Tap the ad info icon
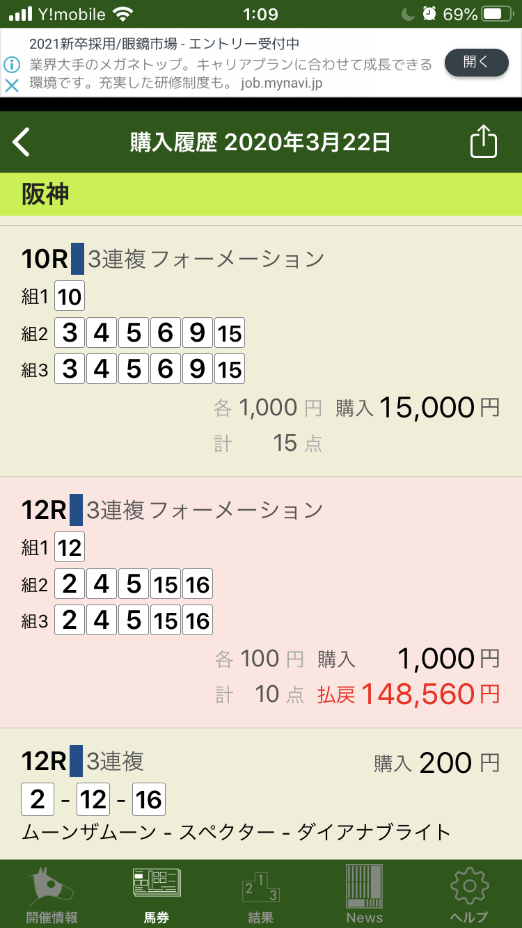522x928 pixels. coord(12,65)
